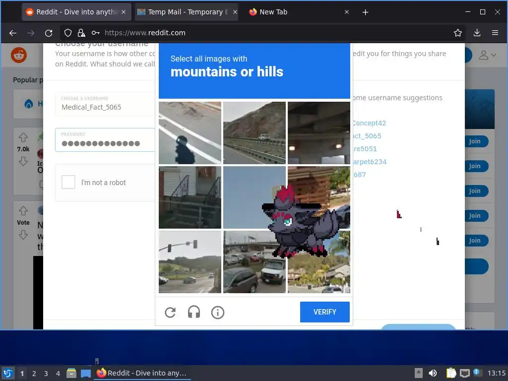This screenshot has height=381, width=508.
Task: Open the user account dropdown
Action: (x=488, y=55)
